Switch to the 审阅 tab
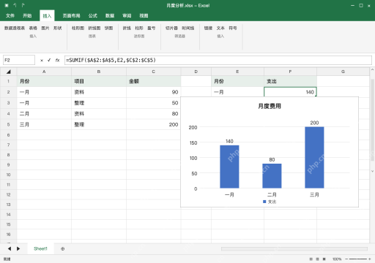Image resolution: width=375 pixels, height=263 pixels. pos(127,16)
